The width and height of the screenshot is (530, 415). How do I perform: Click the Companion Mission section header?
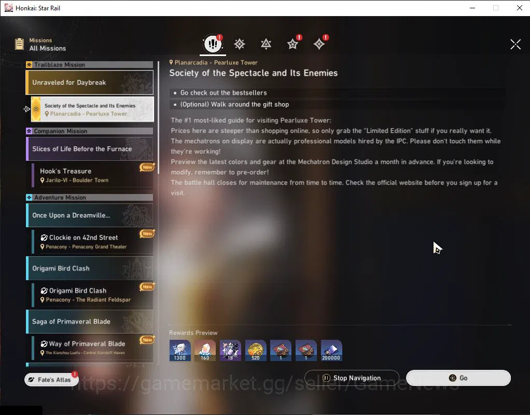tap(90, 131)
